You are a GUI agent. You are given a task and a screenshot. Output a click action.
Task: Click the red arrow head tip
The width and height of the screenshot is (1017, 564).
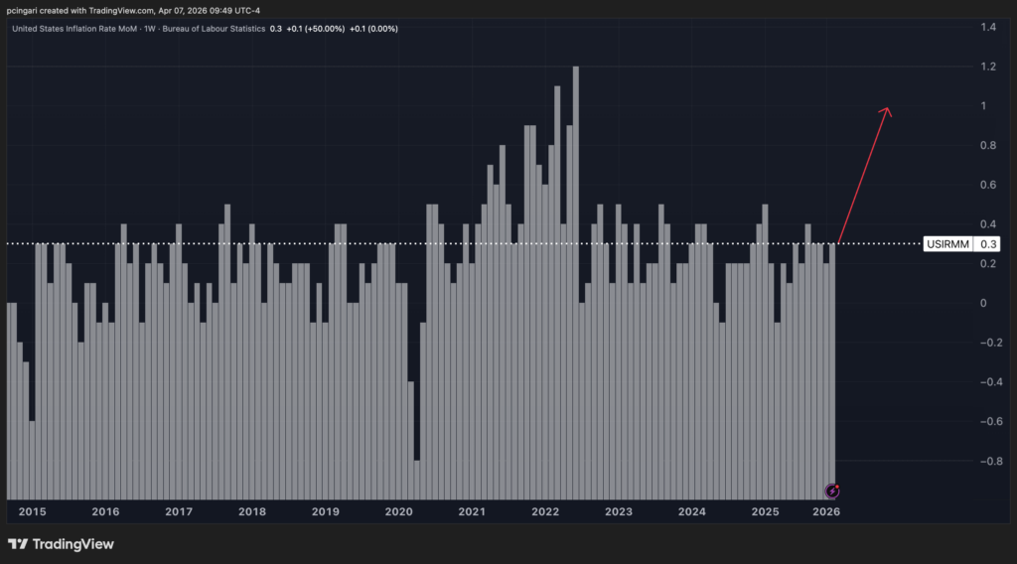coord(887,109)
